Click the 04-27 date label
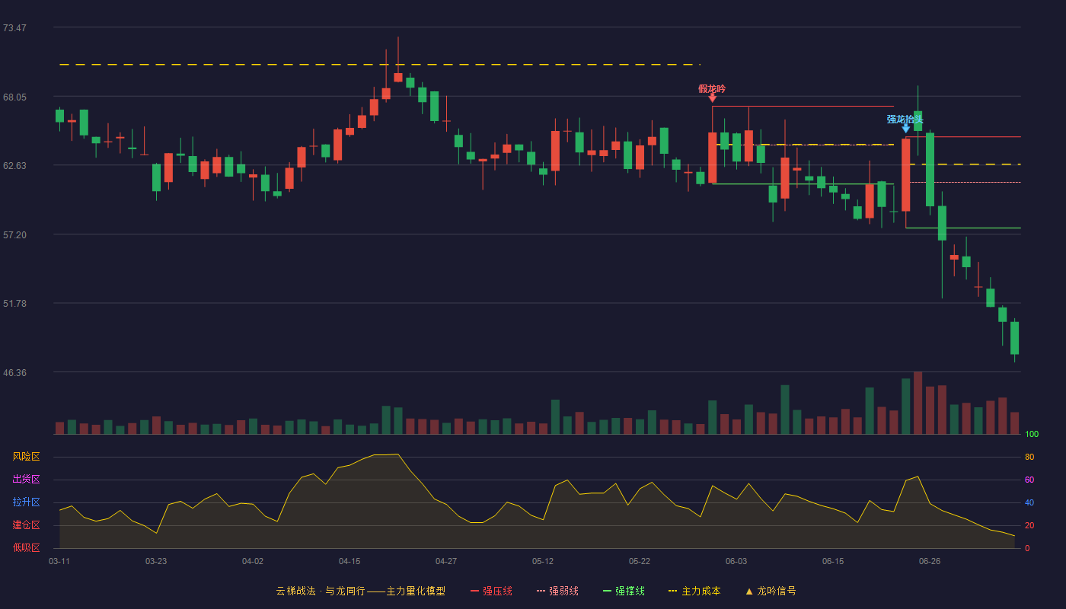Viewport: 1066px width, 609px height. [446, 561]
